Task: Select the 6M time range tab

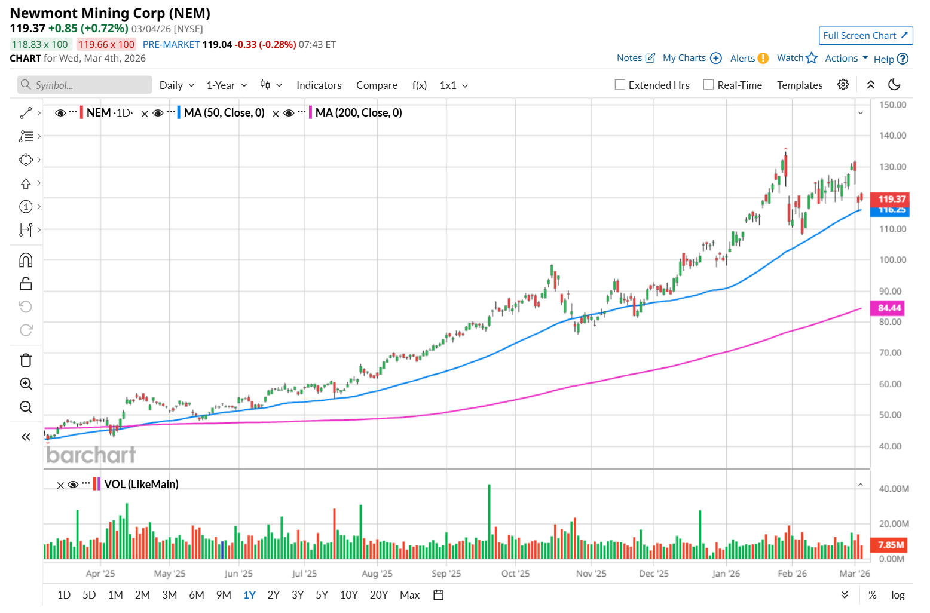Action: tap(197, 595)
